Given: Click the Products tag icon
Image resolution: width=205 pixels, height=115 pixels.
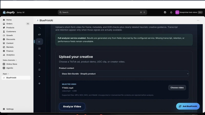Looking at the screenshot, I should click(x=4, y=28).
